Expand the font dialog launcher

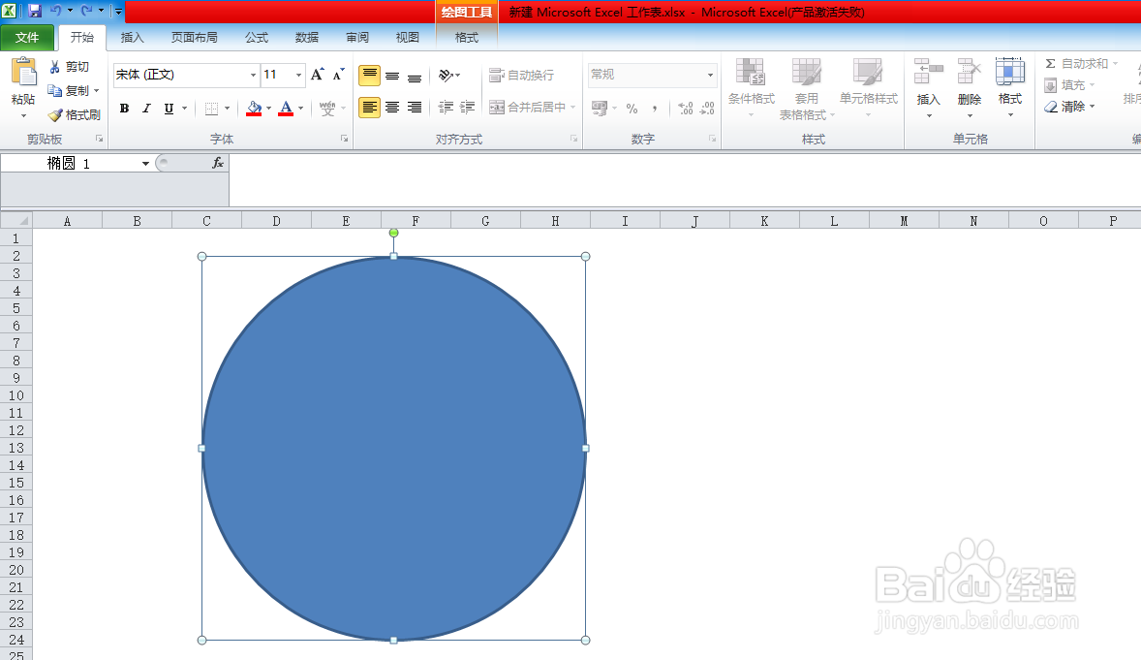point(344,139)
